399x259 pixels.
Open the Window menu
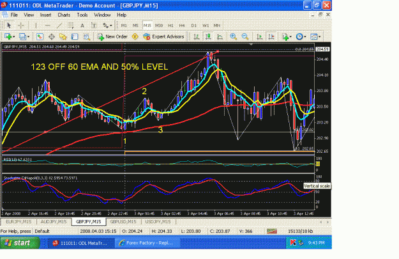tap(102, 15)
